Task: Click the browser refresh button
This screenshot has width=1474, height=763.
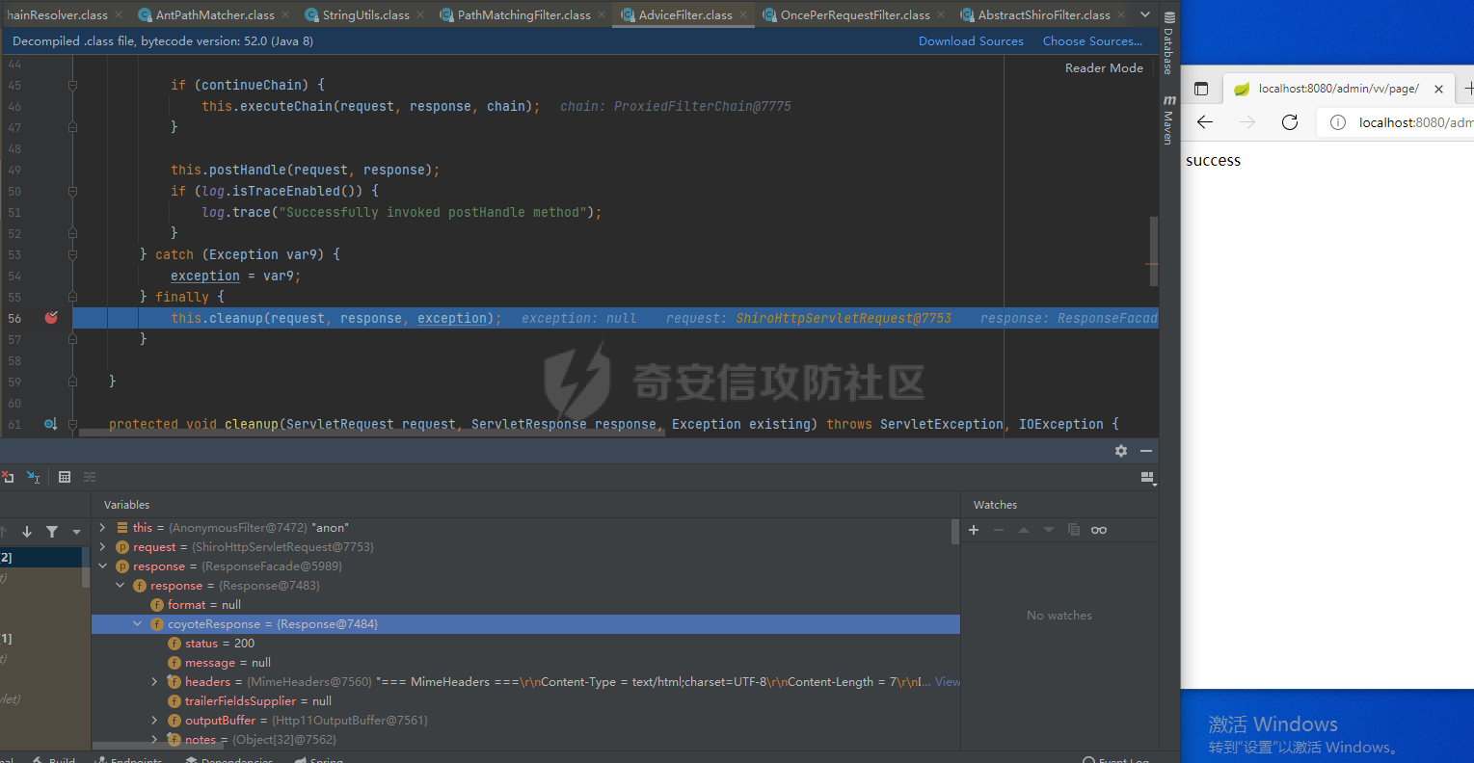Action: click(x=1290, y=122)
